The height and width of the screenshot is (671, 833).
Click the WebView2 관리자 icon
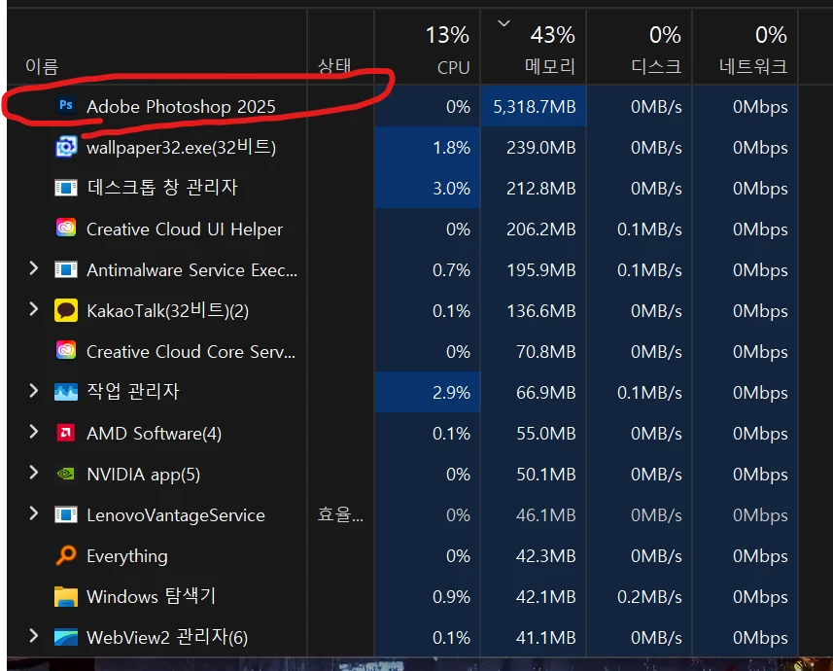tap(66, 637)
